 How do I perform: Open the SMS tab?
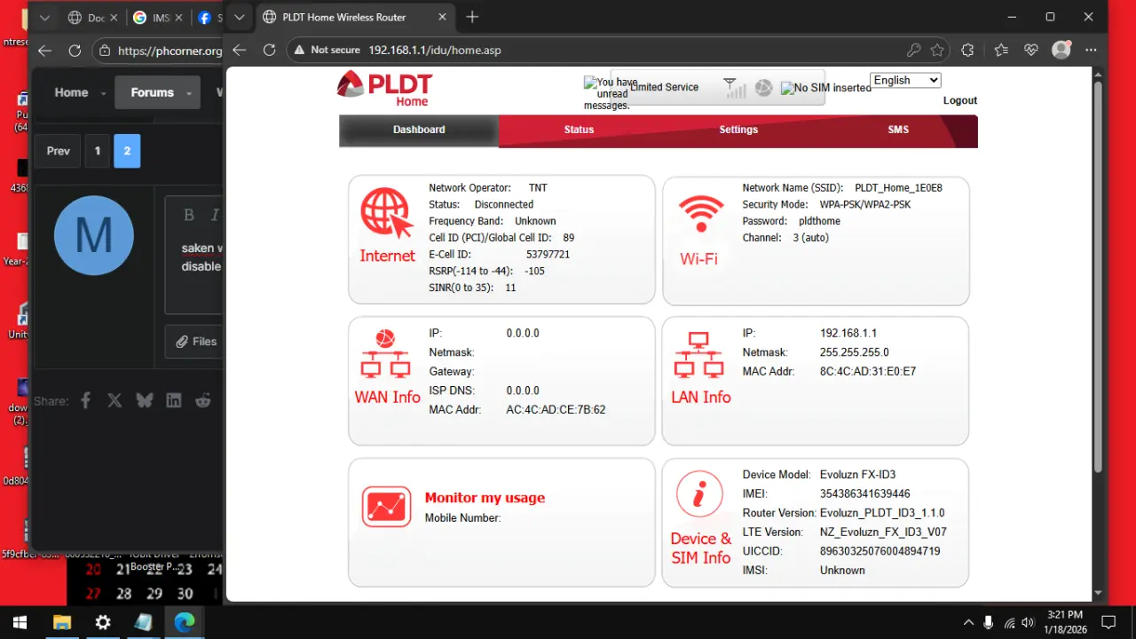click(898, 130)
